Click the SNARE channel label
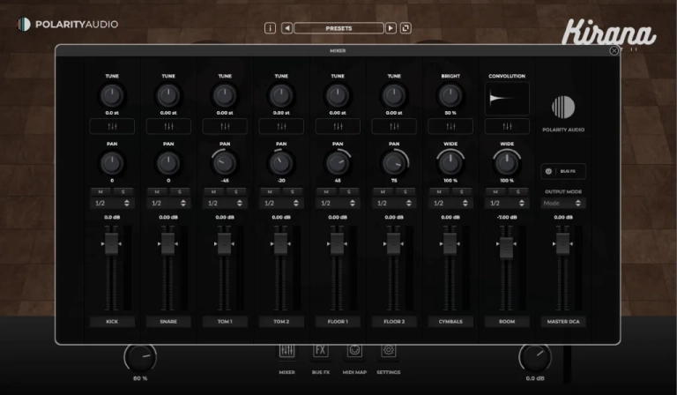This screenshot has width=677, height=395. (168, 322)
